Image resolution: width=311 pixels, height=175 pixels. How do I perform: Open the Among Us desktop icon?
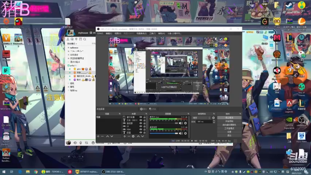18,23
